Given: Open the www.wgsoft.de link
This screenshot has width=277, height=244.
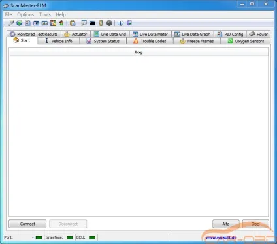Looking at the screenshot, I should click(221, 237).
